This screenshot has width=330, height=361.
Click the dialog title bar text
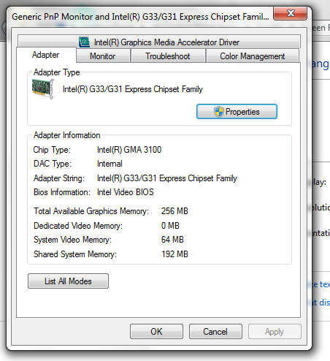point(140,17)
